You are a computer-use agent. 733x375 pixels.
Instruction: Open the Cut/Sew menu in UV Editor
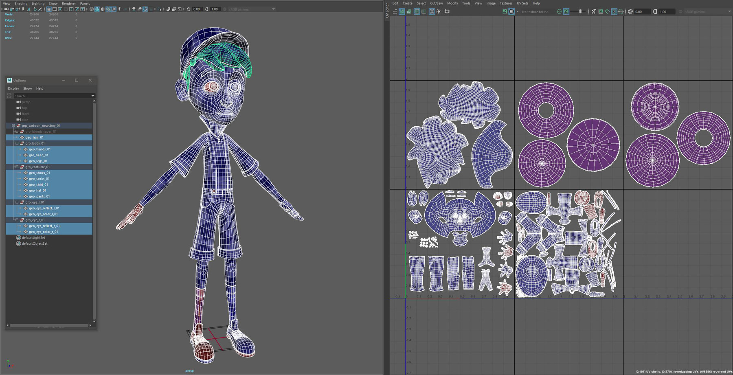click(x=436, y=3)
